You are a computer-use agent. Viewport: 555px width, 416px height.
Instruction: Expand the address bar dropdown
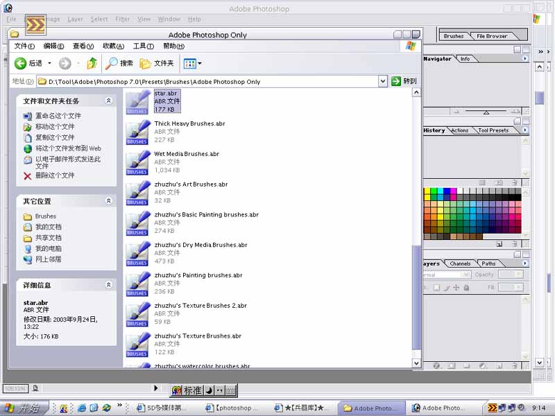tap(383, 81)
